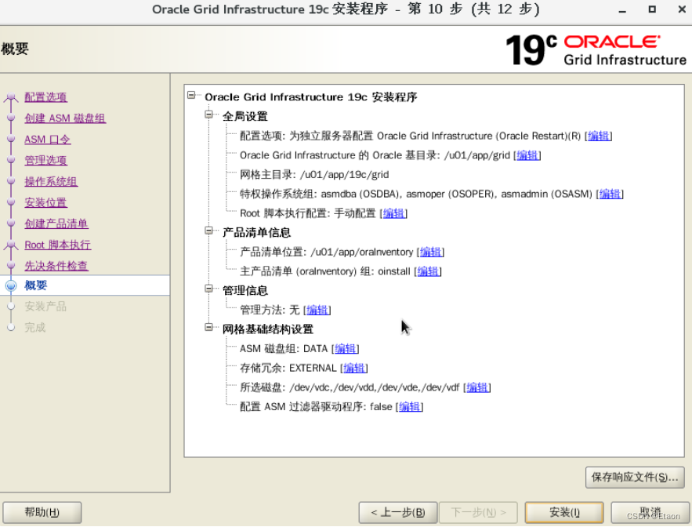
Task: Click the 配置选项 step bullet icon
Action: point(11,97)
